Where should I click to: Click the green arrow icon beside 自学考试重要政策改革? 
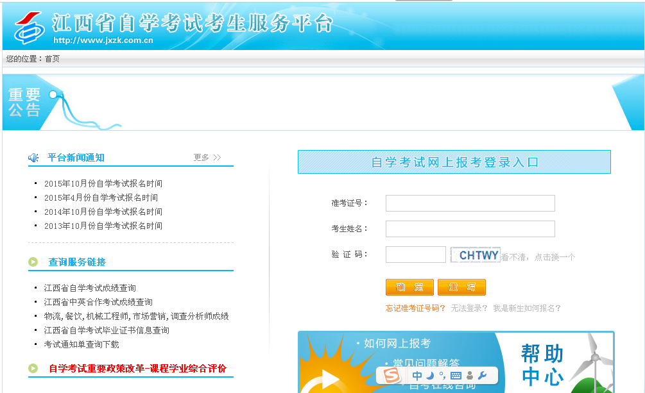pyautogui.click(x=33, y=369)
